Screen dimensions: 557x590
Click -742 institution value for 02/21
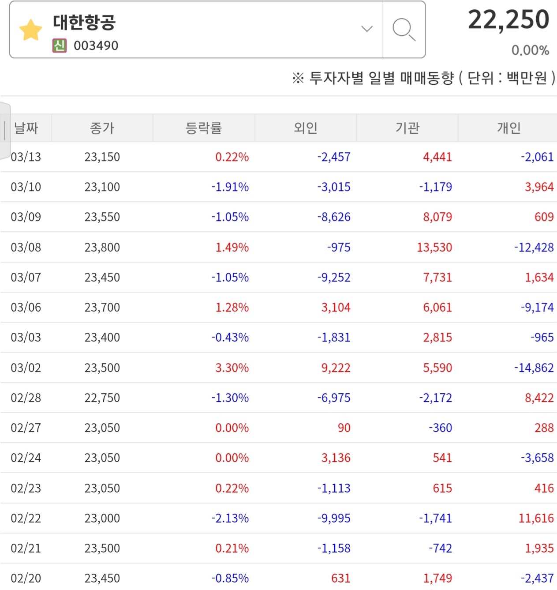(x=440, y=549)
